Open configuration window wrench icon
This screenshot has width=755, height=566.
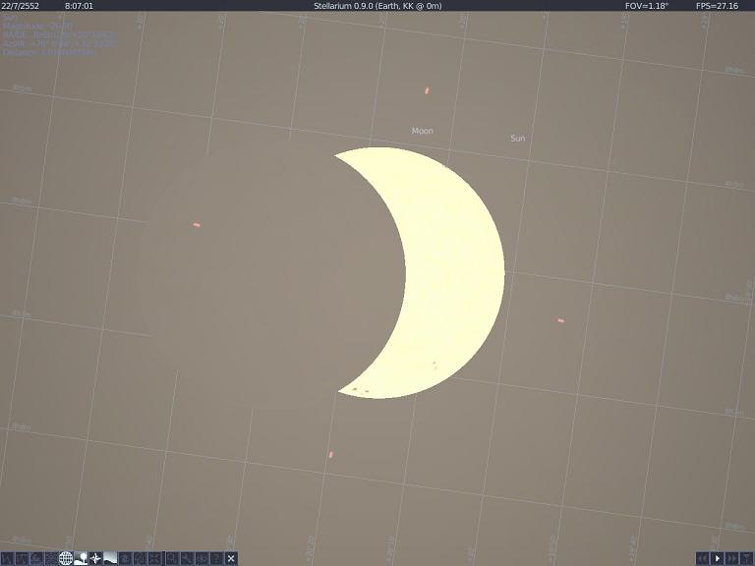(186, 558)
